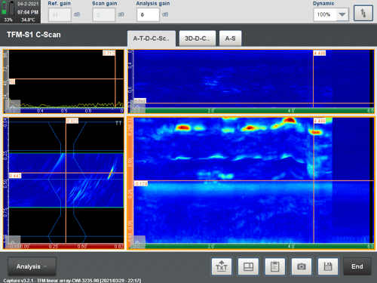Select the A-T-D-C-Sc.. tab
The width and height of the screenshot is (377, 283).
coord(152,38)
